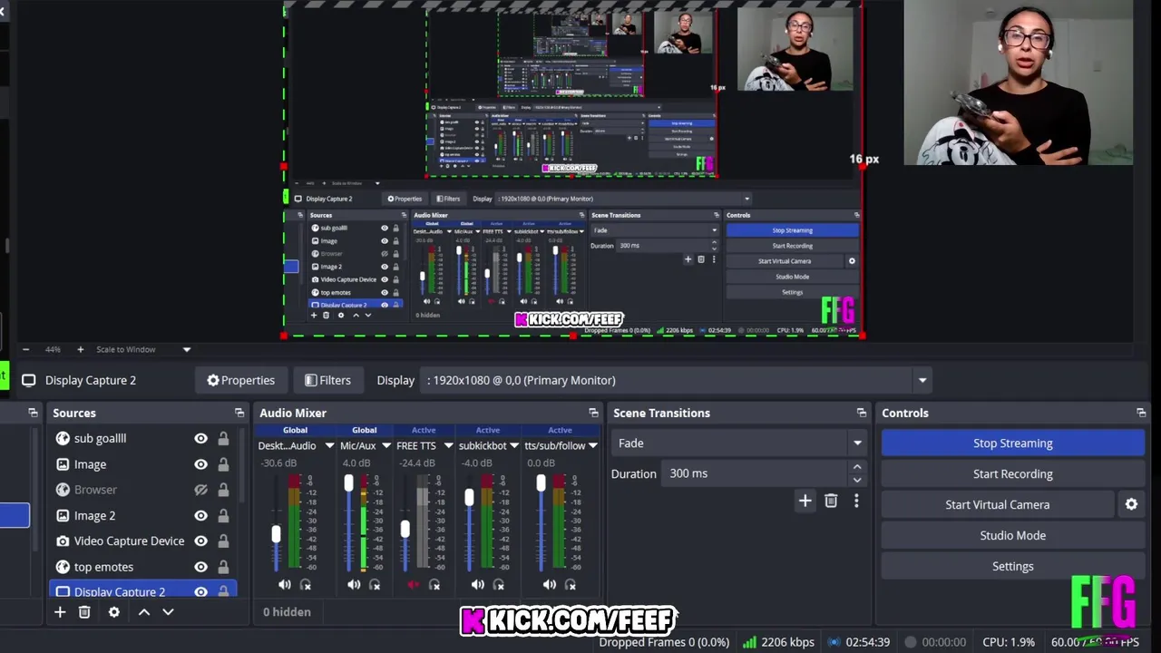Start the Virtual Camera

tap(997, 505)
